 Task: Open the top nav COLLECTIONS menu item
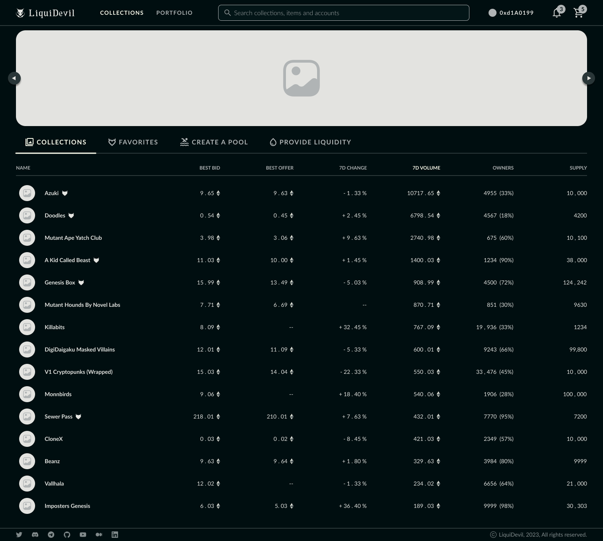122,13
